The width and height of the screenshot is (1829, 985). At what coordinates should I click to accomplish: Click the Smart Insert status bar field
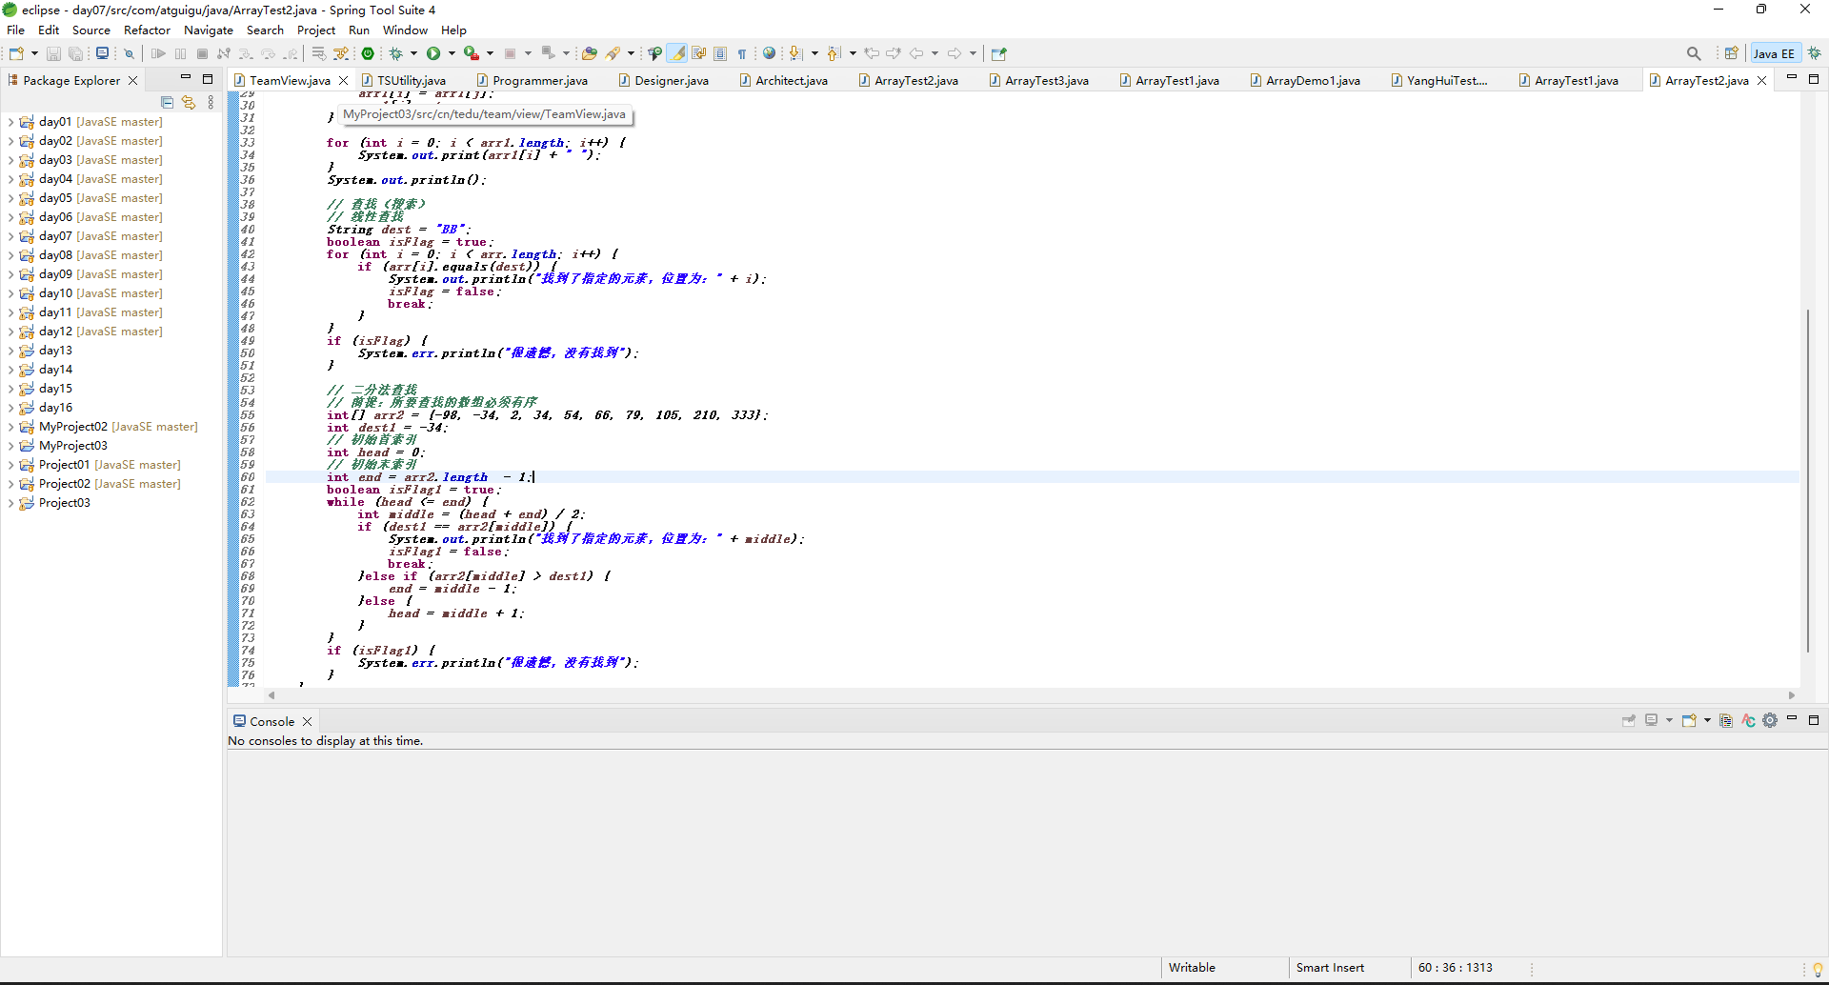pos(1330,967)
